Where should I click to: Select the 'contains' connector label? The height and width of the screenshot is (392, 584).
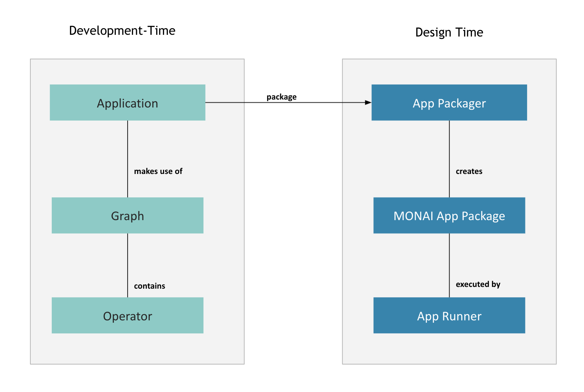(150, 286)
